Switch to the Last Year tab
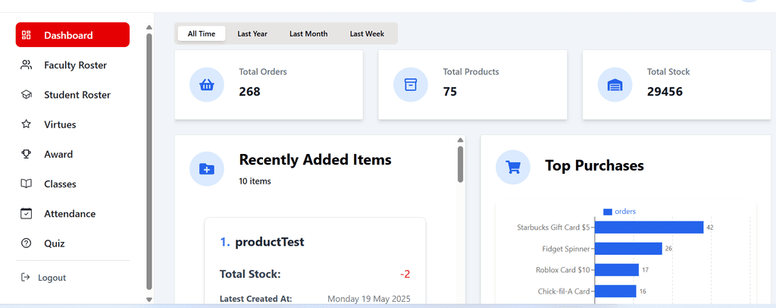Viewport: 776px width, 308px height. [x=252, y=33]
